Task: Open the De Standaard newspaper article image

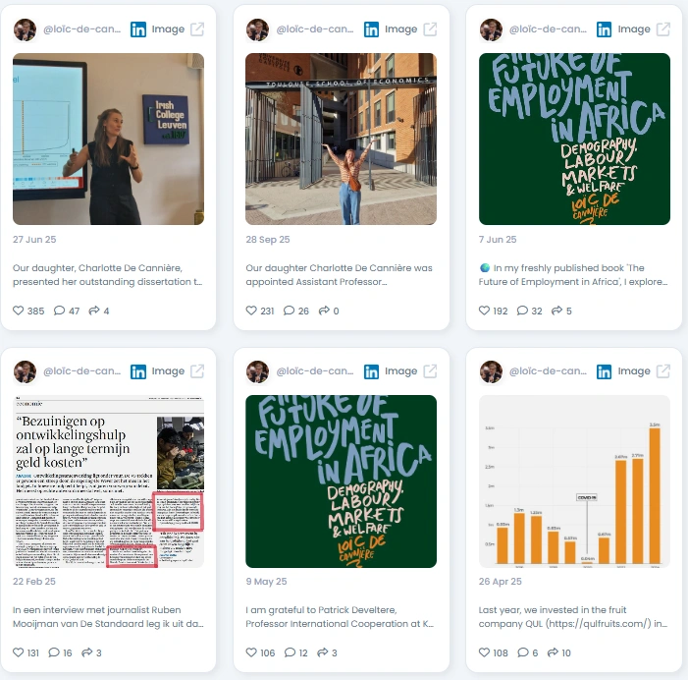Action: tap(108, 481)
